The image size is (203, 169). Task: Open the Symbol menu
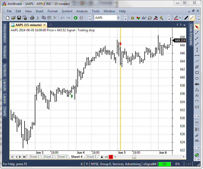(67, 11)
